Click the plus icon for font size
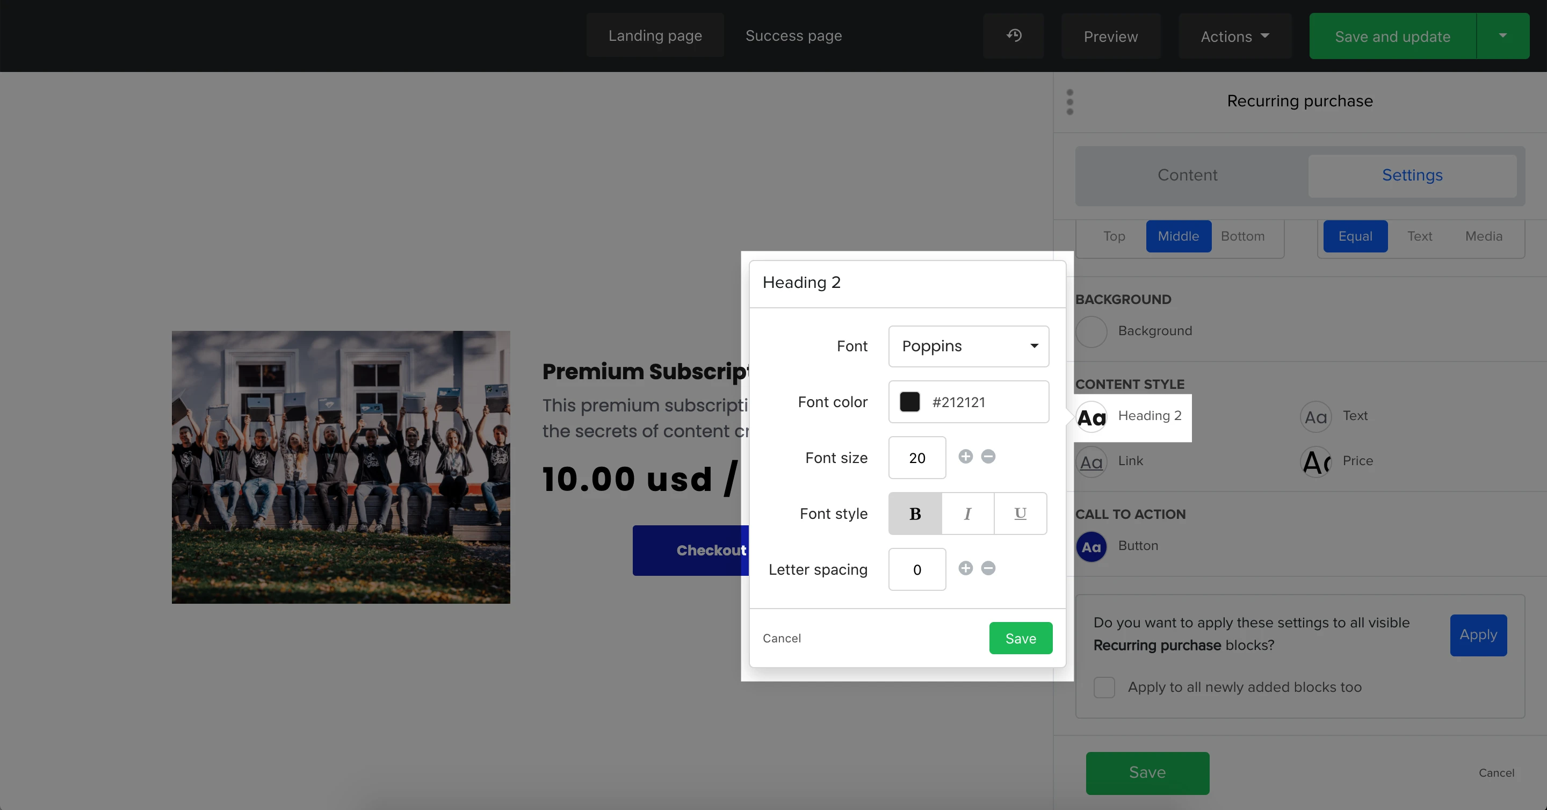1547x810 pixels. (965, 457)
